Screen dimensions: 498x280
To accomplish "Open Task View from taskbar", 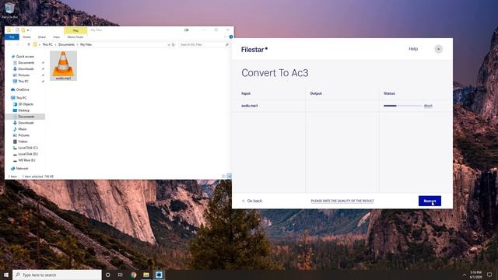I will point(121,275).
